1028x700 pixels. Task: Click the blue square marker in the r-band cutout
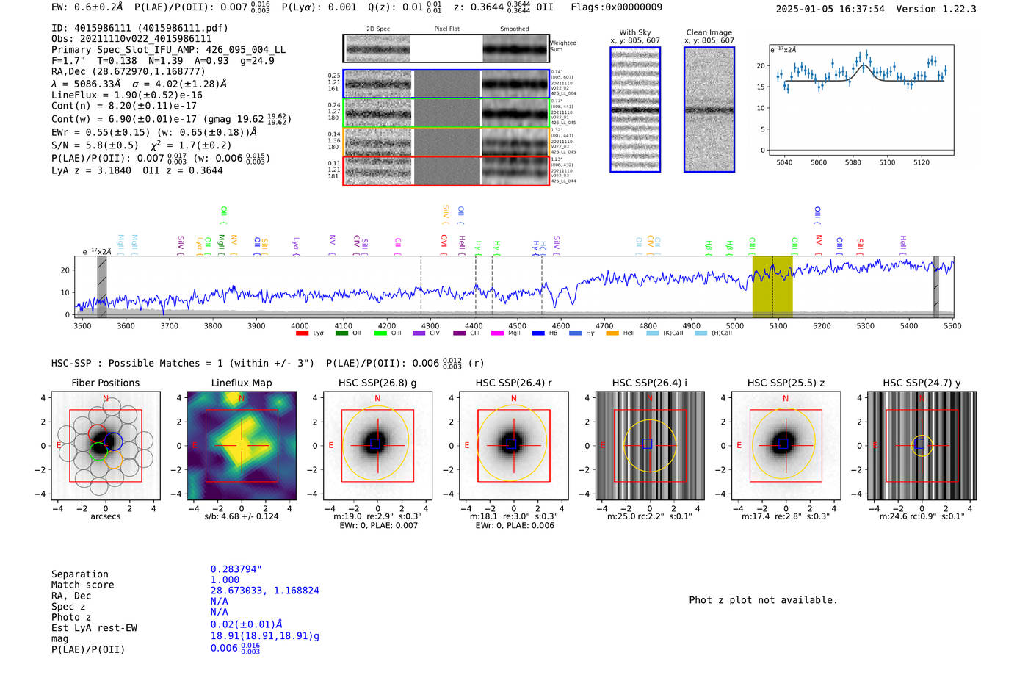(x=512, y=444)
